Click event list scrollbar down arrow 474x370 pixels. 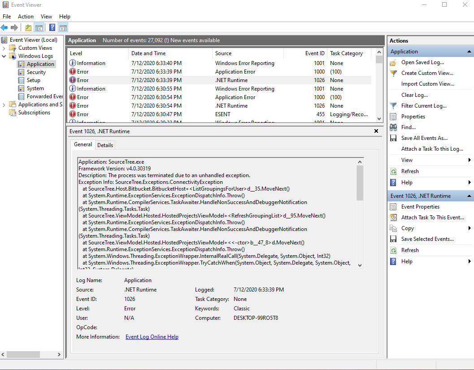click(379, 119)
